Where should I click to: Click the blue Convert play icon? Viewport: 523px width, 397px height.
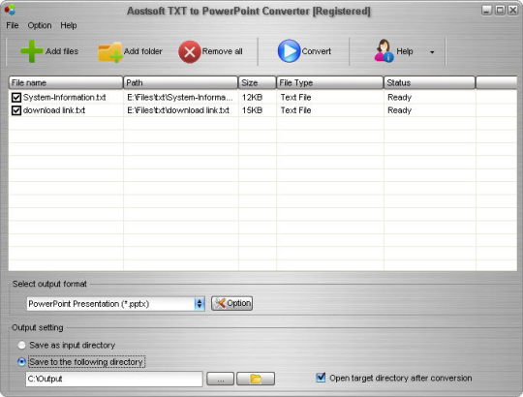click(x=289, y=51)
